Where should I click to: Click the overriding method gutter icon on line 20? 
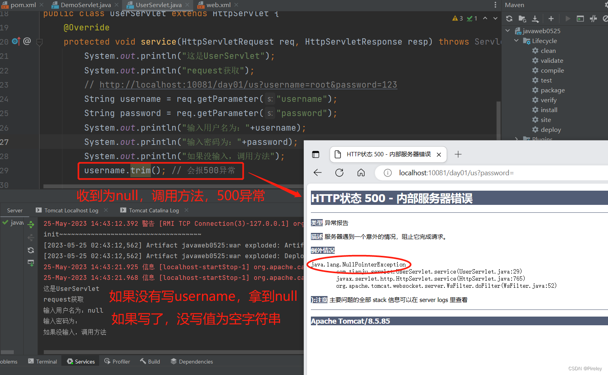coord(16,41)
